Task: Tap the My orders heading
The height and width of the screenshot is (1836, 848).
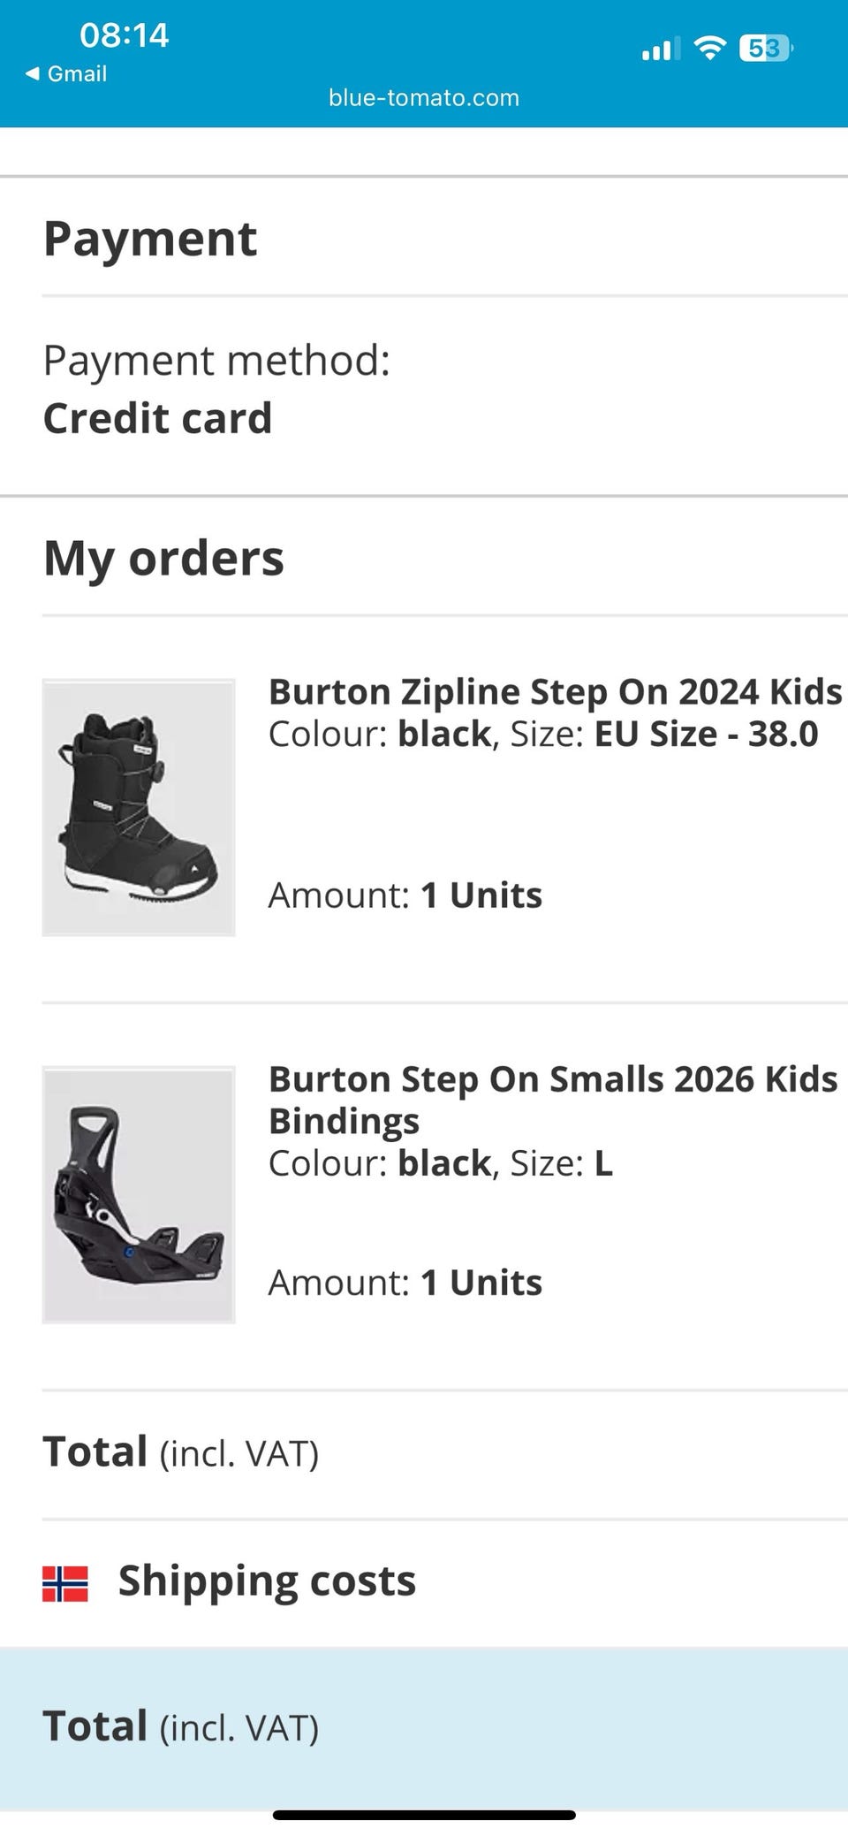Action: point(163,559)
